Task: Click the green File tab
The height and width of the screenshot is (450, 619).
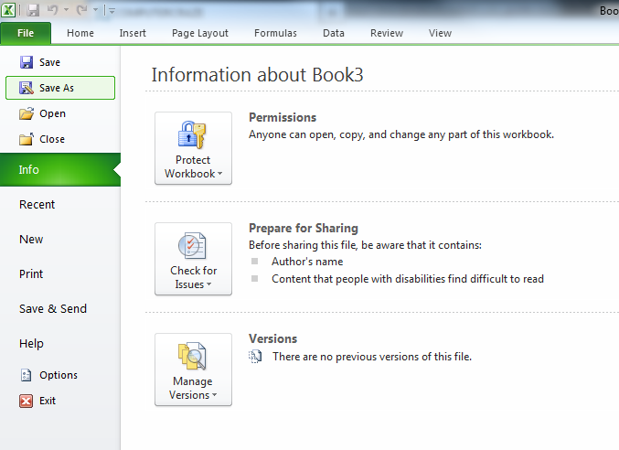Action: pyautogui.click(x=26, y=33)
